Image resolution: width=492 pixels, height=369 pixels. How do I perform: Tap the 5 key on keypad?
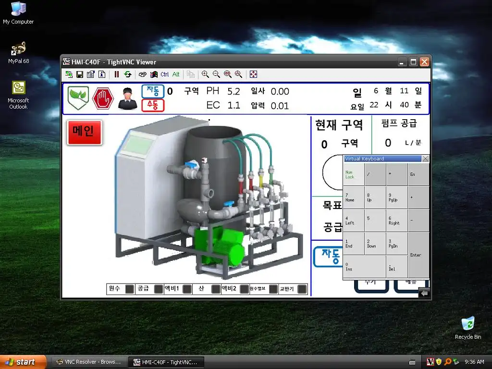click(375, 221)
